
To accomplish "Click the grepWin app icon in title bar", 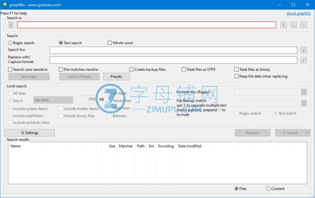I will click(5, 4).
